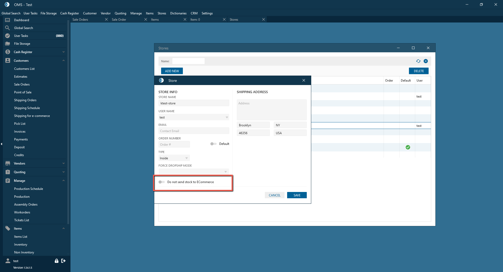Open the Cash Register menu in the menu bar

click(69, 13)
